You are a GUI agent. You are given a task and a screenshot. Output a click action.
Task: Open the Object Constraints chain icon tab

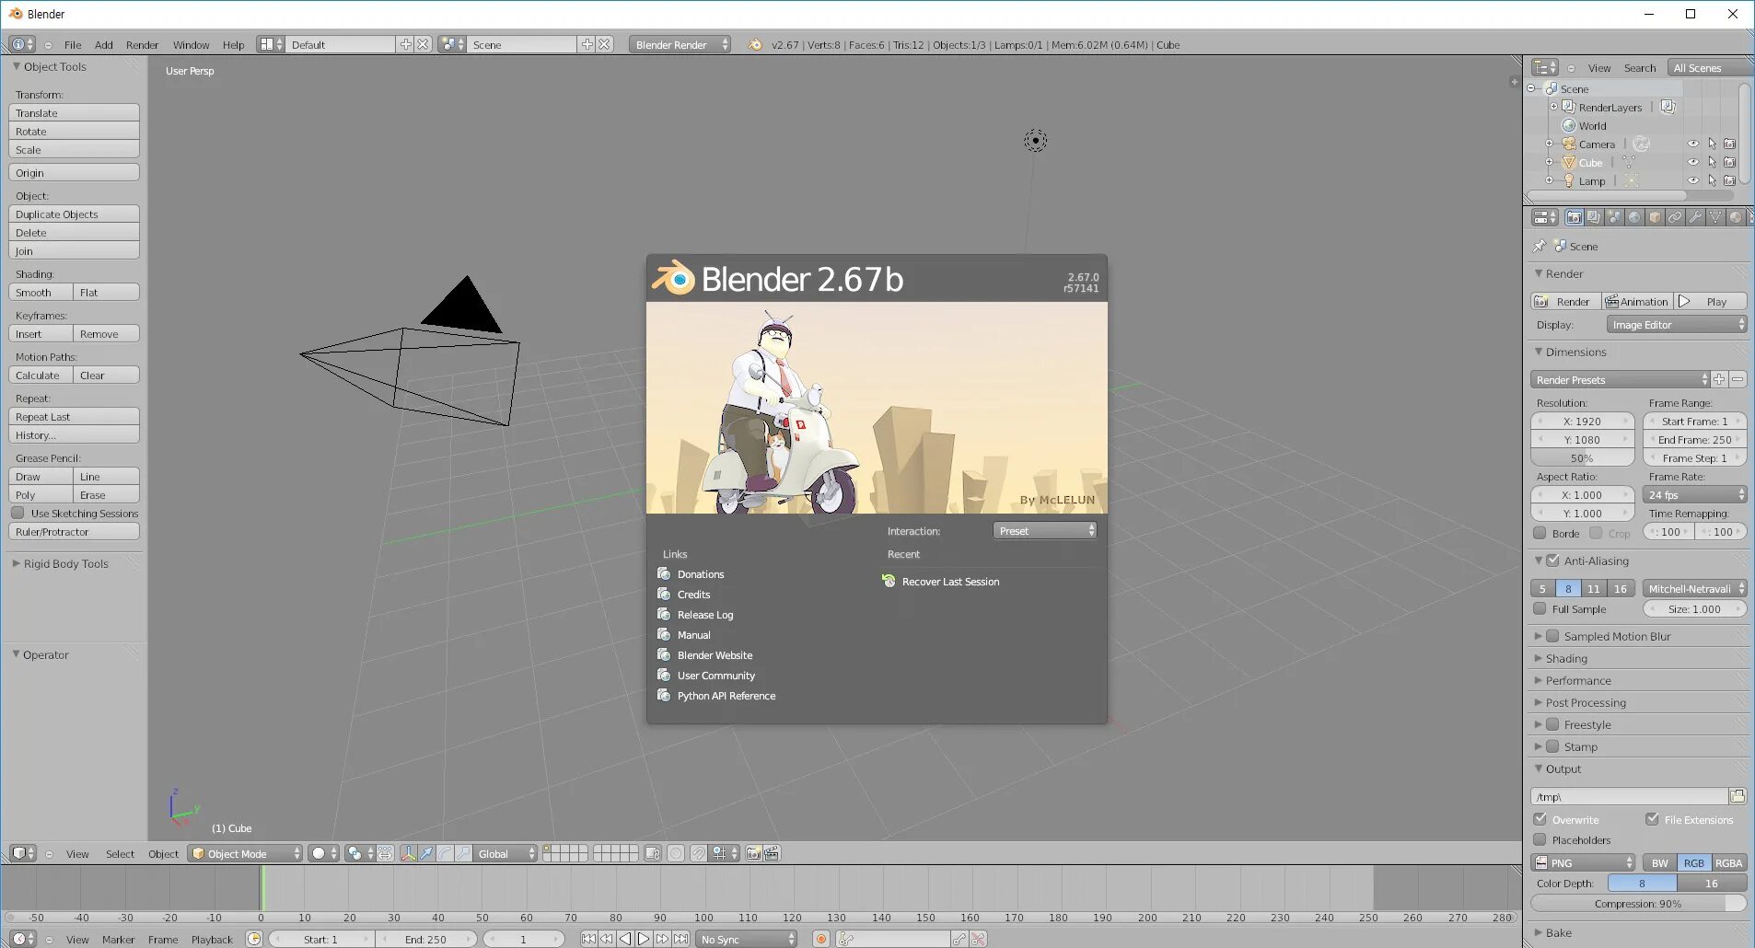coord(1675,218)
